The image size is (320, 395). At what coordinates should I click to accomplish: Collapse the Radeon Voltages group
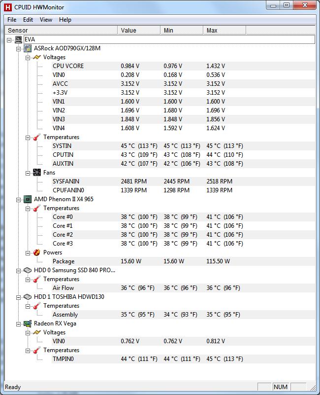coord(28,333)
